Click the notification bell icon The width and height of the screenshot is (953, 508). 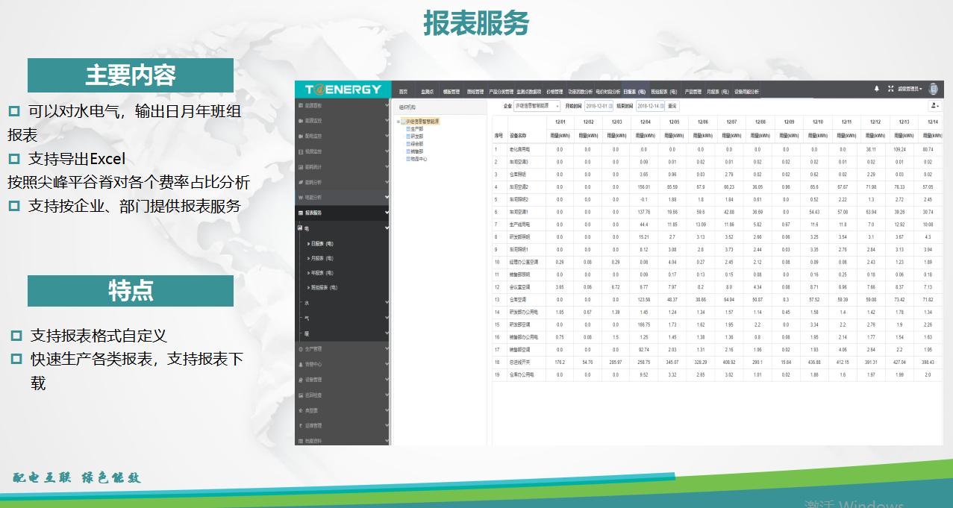876,89
